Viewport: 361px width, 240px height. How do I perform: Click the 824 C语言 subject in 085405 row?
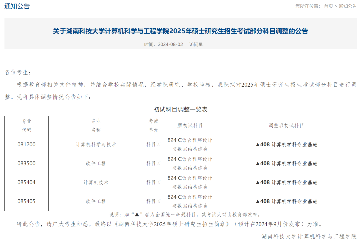(x=190, y=201)
